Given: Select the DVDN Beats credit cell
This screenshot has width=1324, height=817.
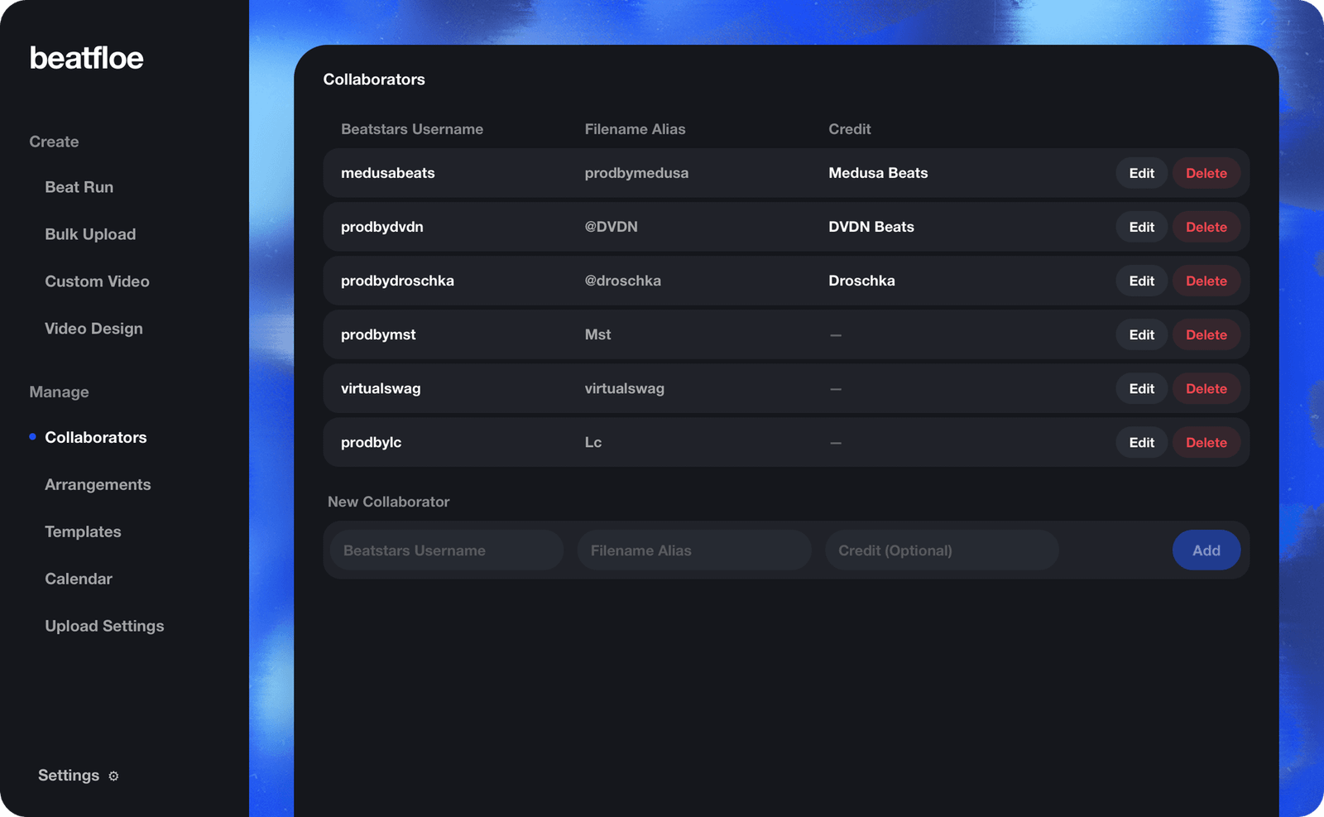Looking at the screenshot, I should point(871,227).
